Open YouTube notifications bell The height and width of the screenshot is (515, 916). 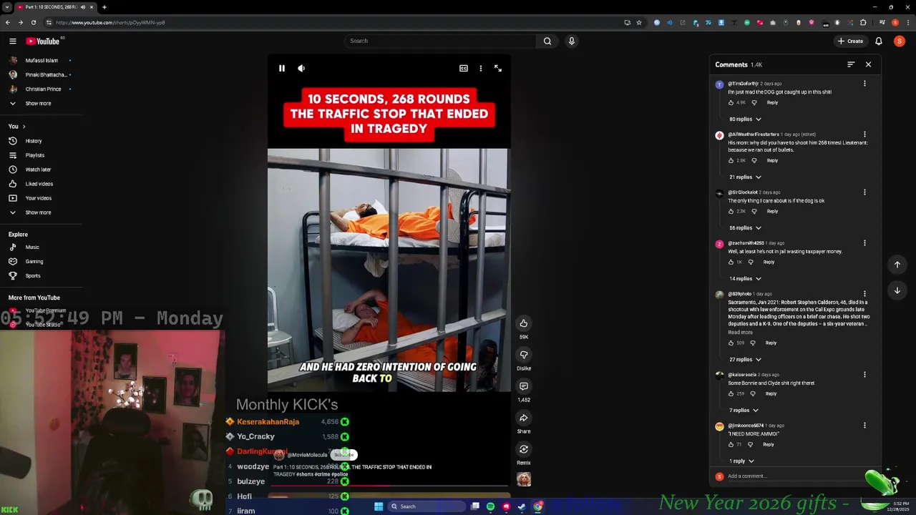[x=879, y=41]
